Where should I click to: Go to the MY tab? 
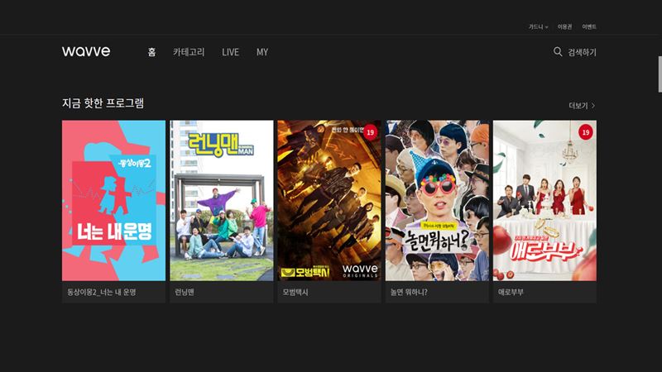[262, 52]
